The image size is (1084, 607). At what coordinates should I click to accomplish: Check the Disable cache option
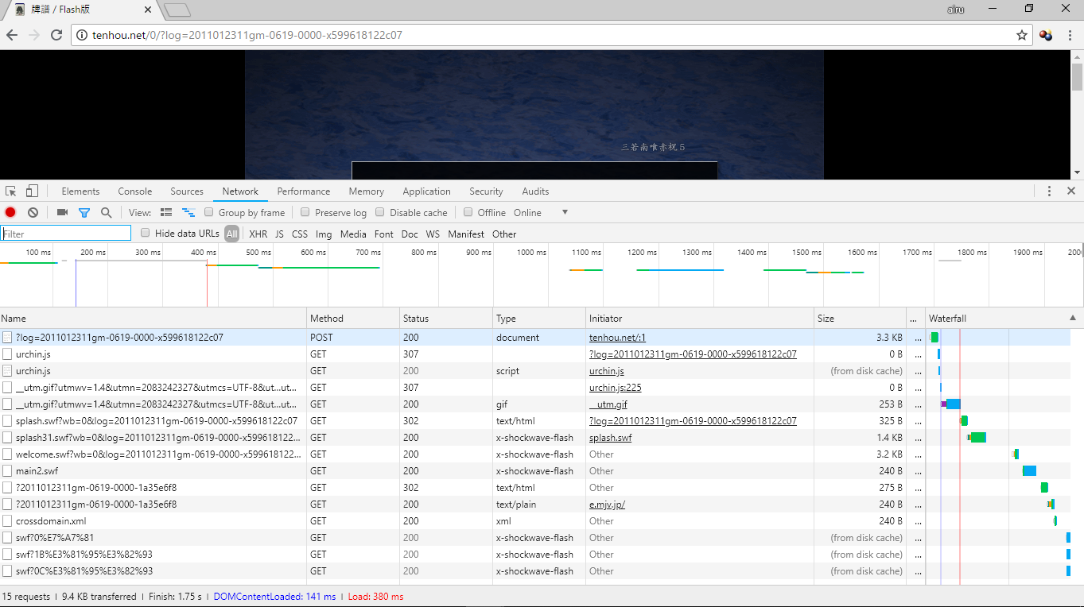(x=380, y=213)
